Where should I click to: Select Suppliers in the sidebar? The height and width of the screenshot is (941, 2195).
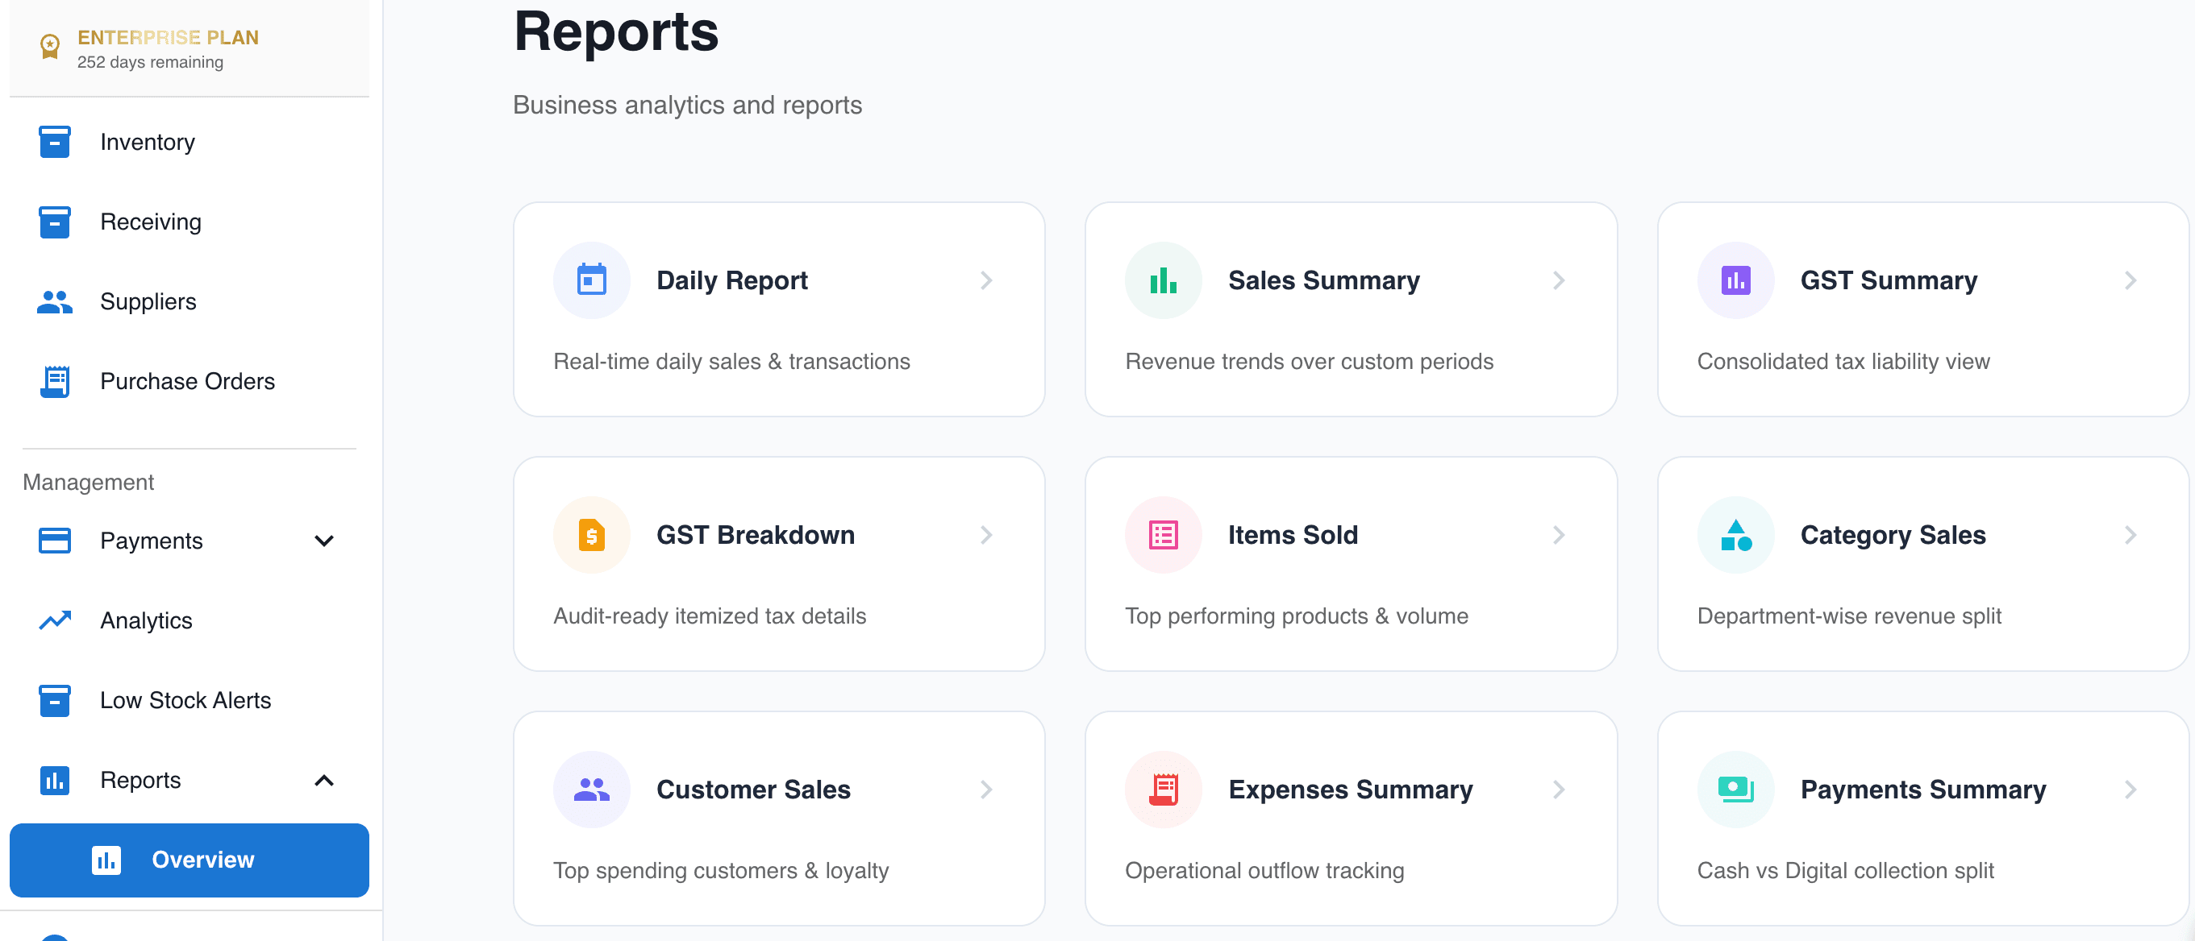pos(190,301)
